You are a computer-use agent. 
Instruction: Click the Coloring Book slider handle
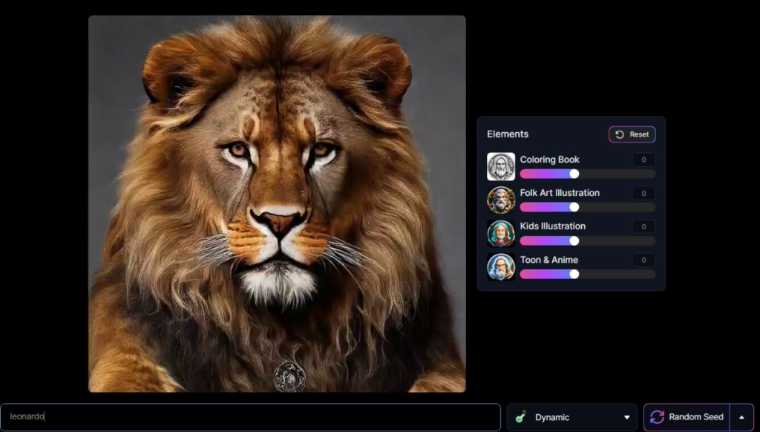[x=574, y=174]
